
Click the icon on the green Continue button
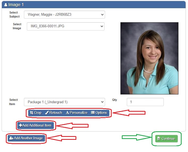coord(159,139)
